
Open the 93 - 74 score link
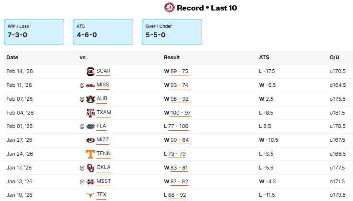(x=179, y=85)
